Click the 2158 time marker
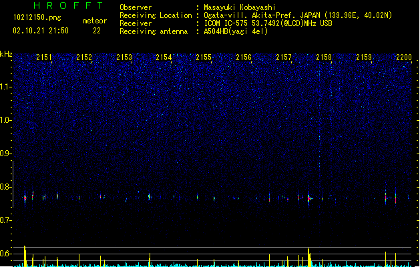 point(324,57)
